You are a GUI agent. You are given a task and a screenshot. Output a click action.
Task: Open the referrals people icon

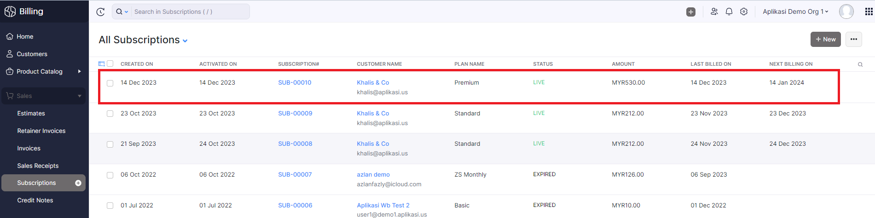pyautogui.click(x=714, y=12)
